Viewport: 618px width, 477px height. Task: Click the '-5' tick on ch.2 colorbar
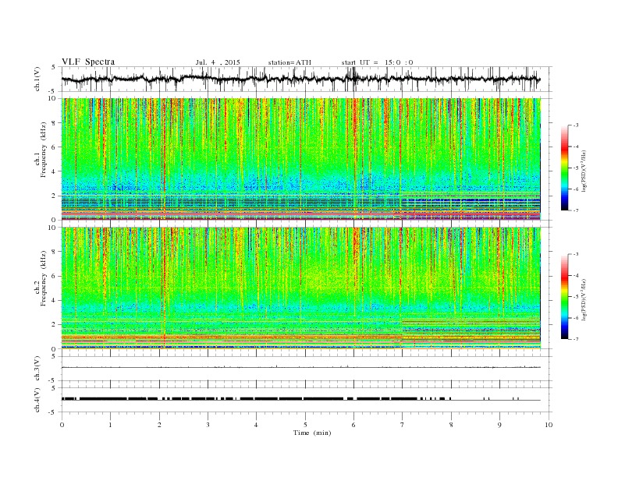[575, 296]
